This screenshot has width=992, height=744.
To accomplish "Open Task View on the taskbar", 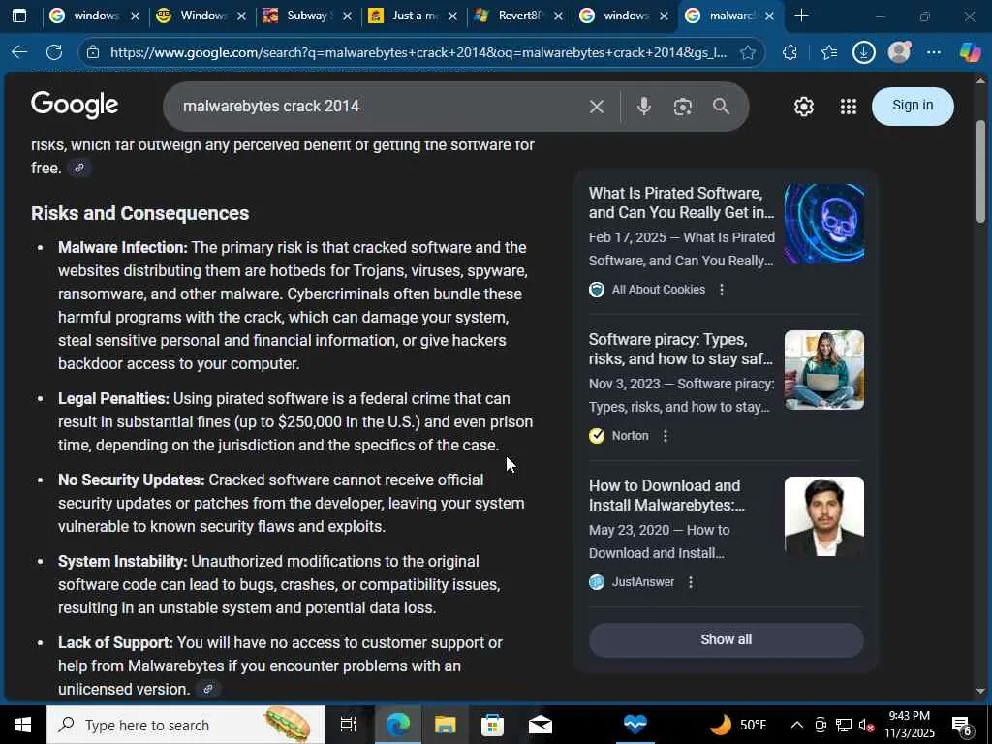I will point(349,725).
